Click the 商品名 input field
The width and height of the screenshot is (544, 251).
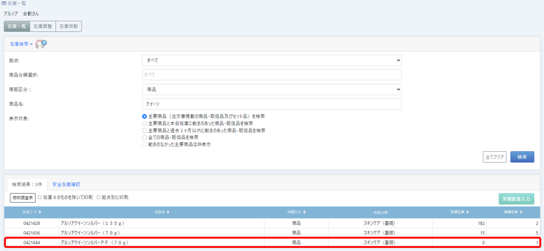pyautogui.click(x=271, y=104)
